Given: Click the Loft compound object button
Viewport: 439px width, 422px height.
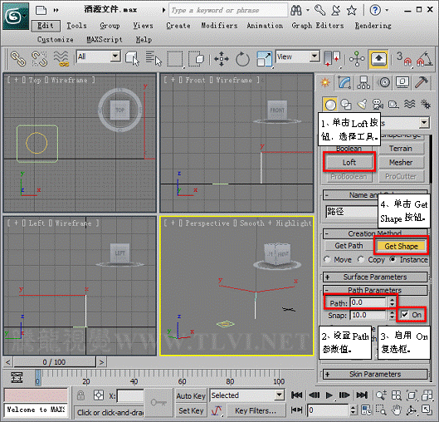Looking at the screenshot, I should click(349, 162).
